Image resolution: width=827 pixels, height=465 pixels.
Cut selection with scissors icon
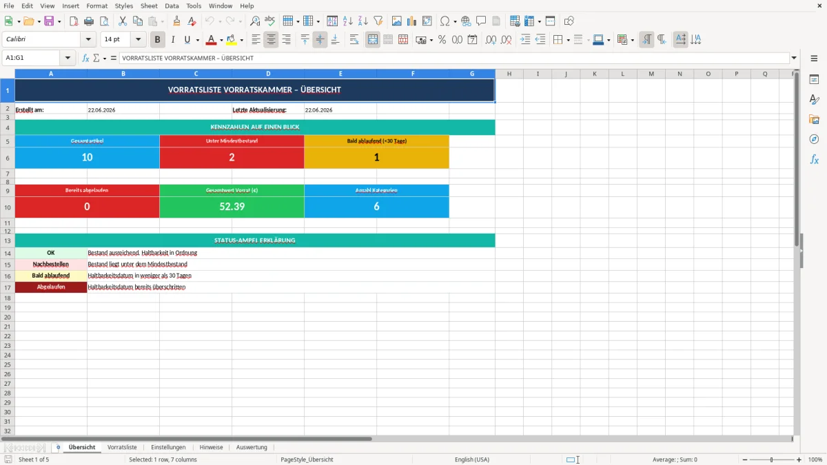pyautogui.click(x=122, y=21)
